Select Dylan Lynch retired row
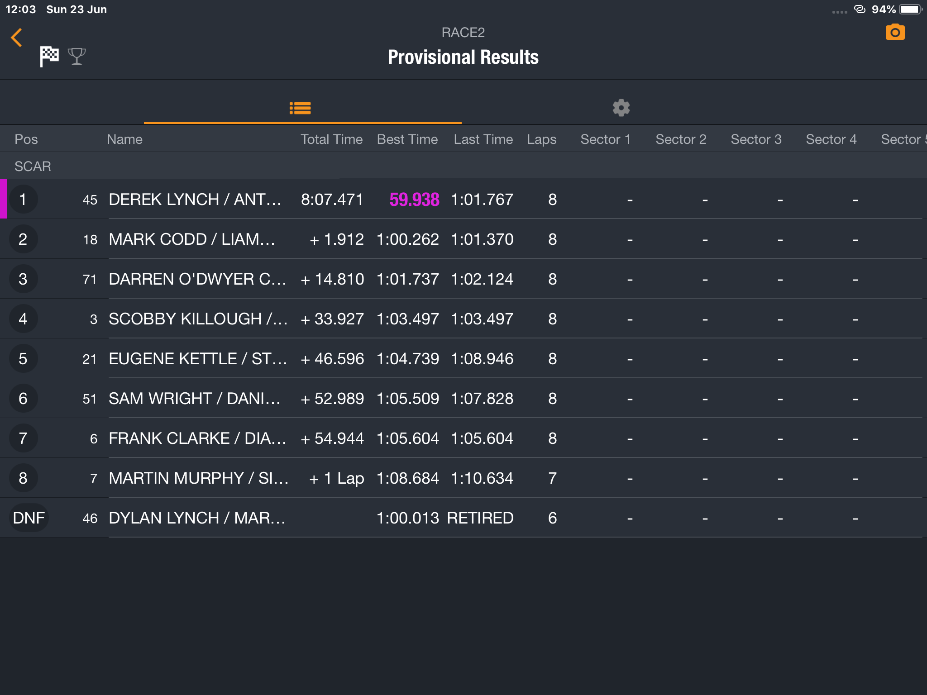 pyautogui.click(x=463, y=518)
